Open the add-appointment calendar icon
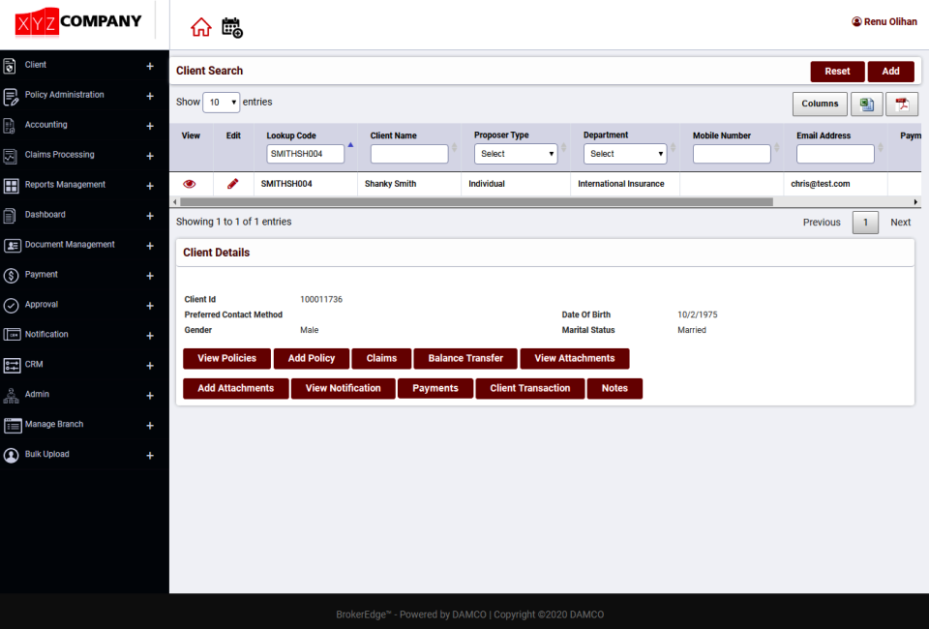The image size is (929, 629). pos(230,27)
